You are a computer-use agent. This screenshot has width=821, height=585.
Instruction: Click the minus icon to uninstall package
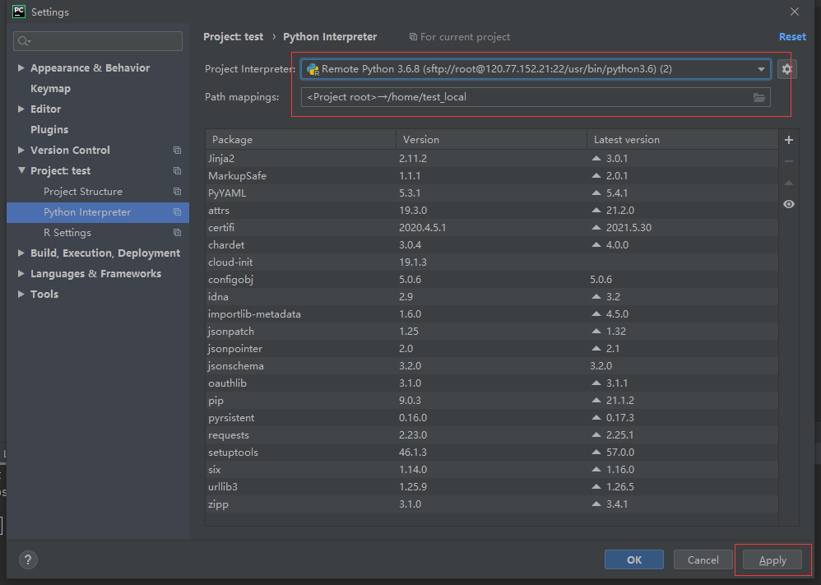tap(789, 161)
